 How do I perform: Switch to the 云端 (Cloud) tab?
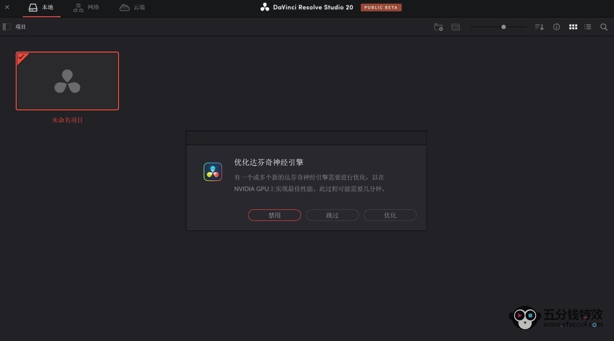[132, 8]
